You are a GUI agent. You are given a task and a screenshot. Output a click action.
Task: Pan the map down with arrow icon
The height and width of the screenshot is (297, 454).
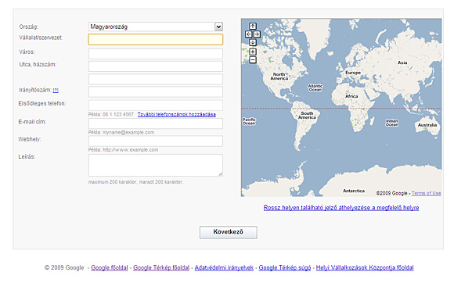[x=253, y=42]
